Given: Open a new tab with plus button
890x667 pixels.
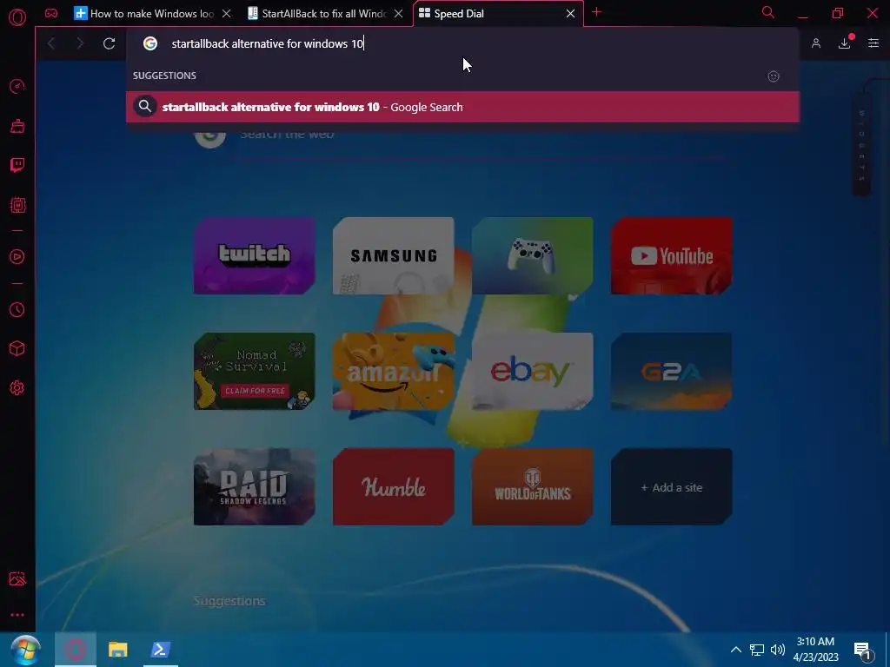Looking at the screenshot, I should tap(596, 12).
